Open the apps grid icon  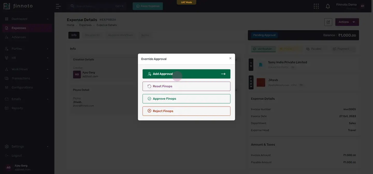tap(316, 6)
